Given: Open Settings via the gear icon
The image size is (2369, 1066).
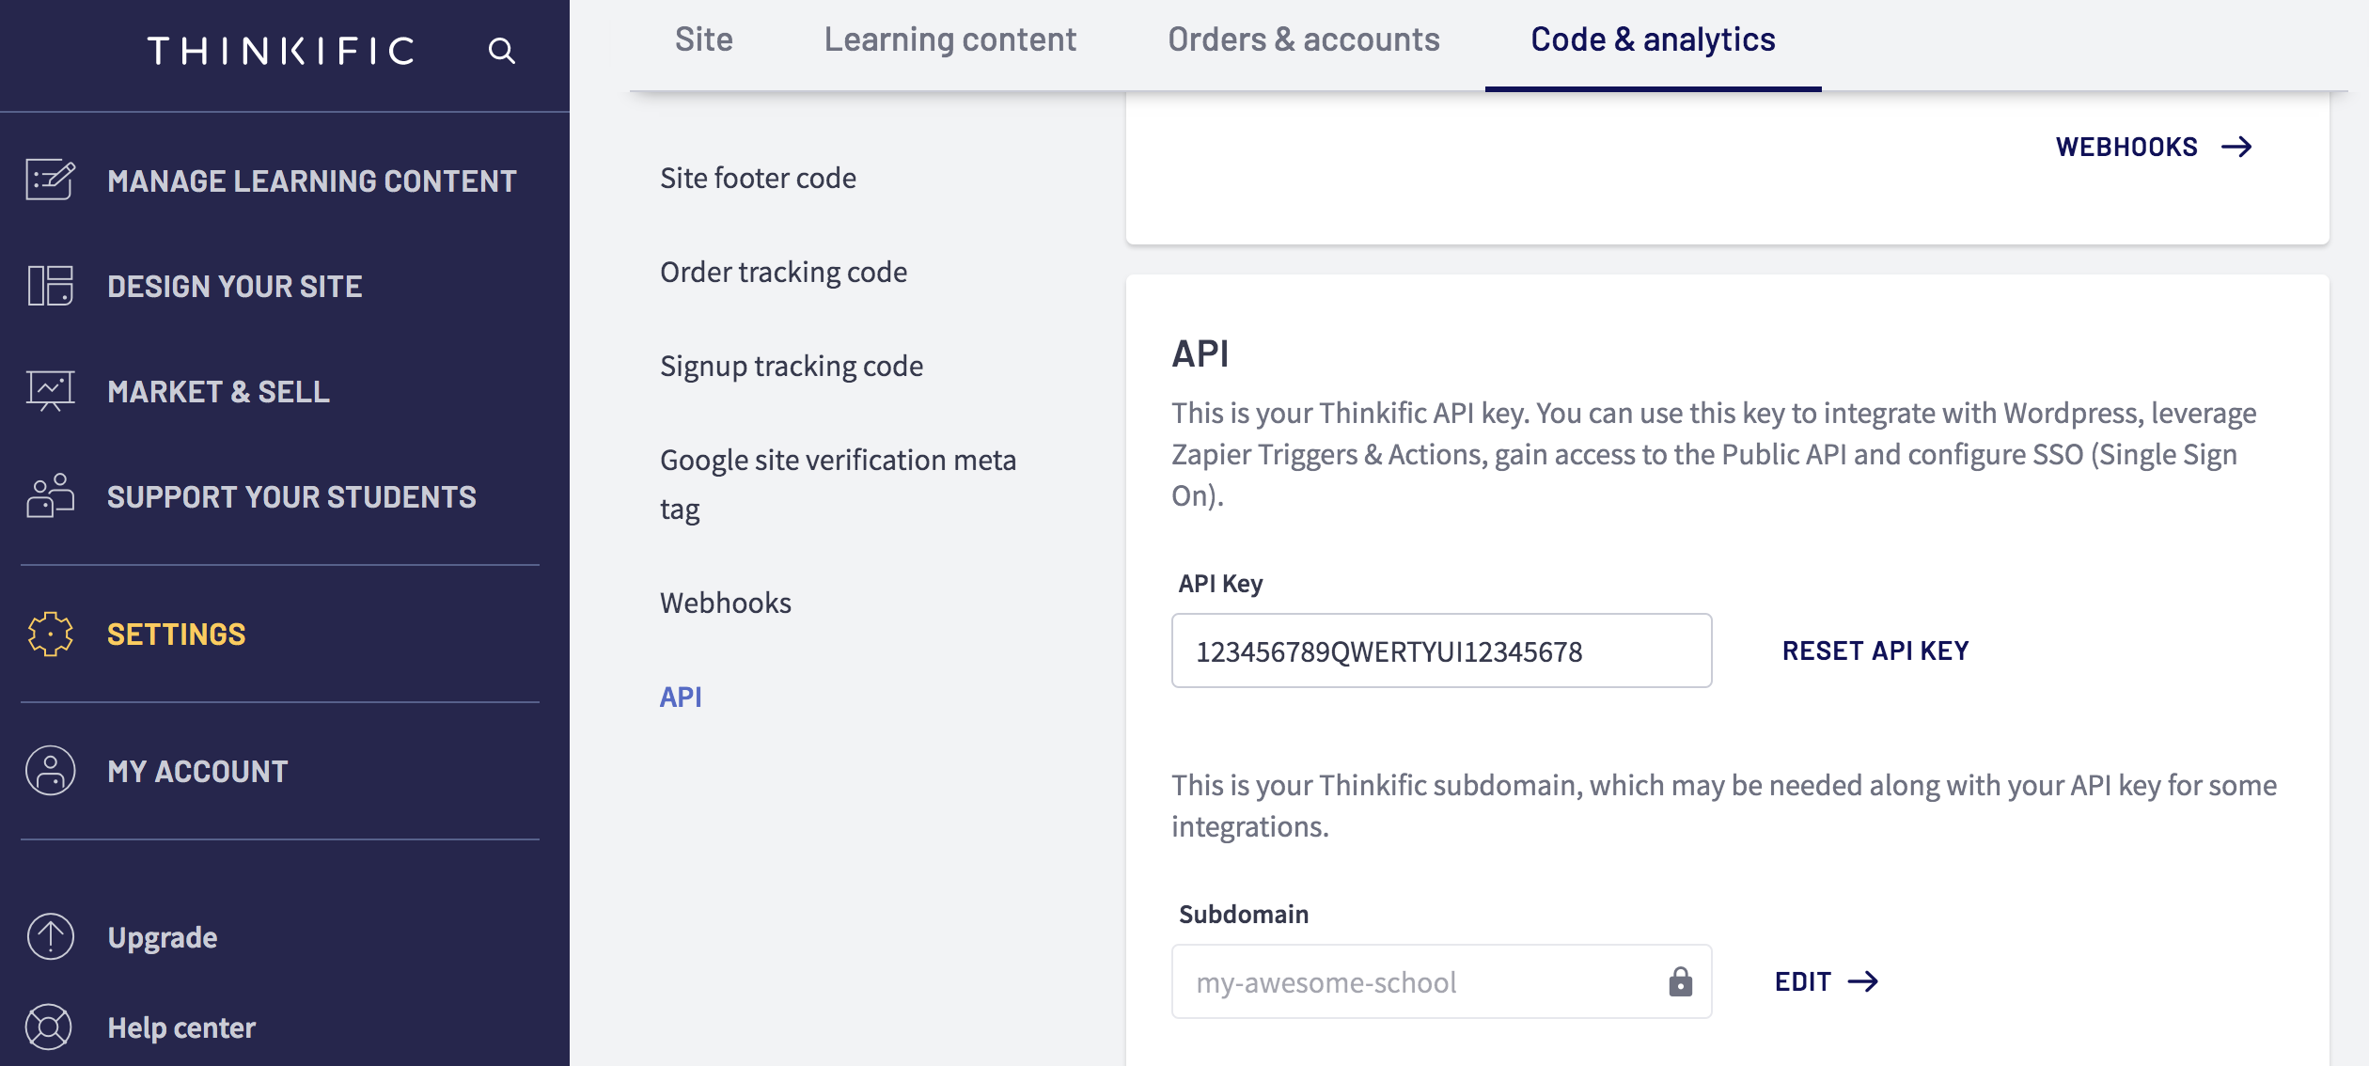Looking at the screenshot, I should 51,634.
